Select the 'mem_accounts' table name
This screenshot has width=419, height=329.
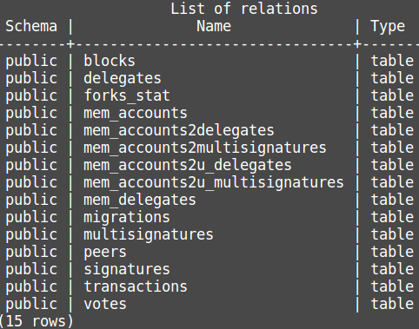coord(136,113)
